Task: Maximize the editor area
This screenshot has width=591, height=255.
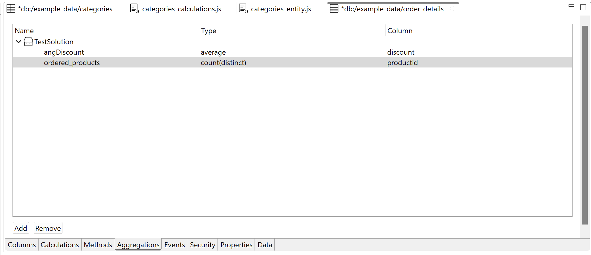Action: tap(583, 7)
